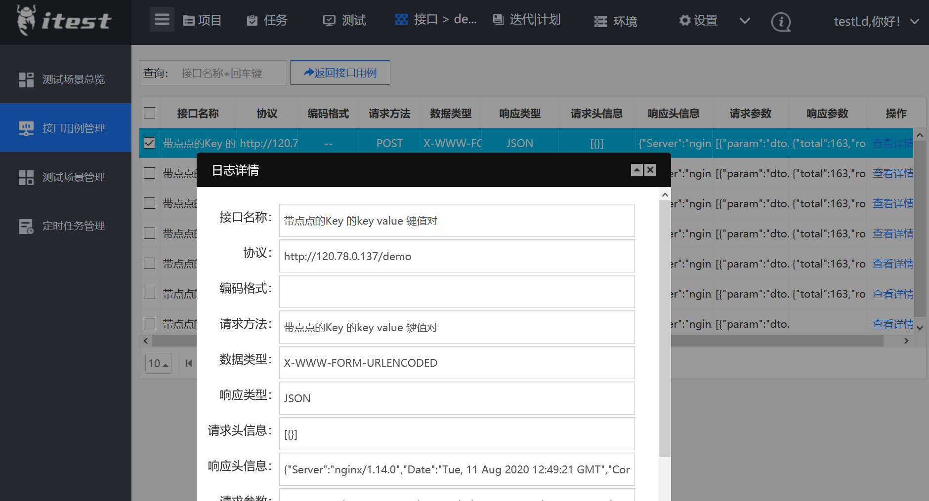Viewport: 929px width, 501px height.
Task: Check the third row checkbox
Action: pos(149,203)
